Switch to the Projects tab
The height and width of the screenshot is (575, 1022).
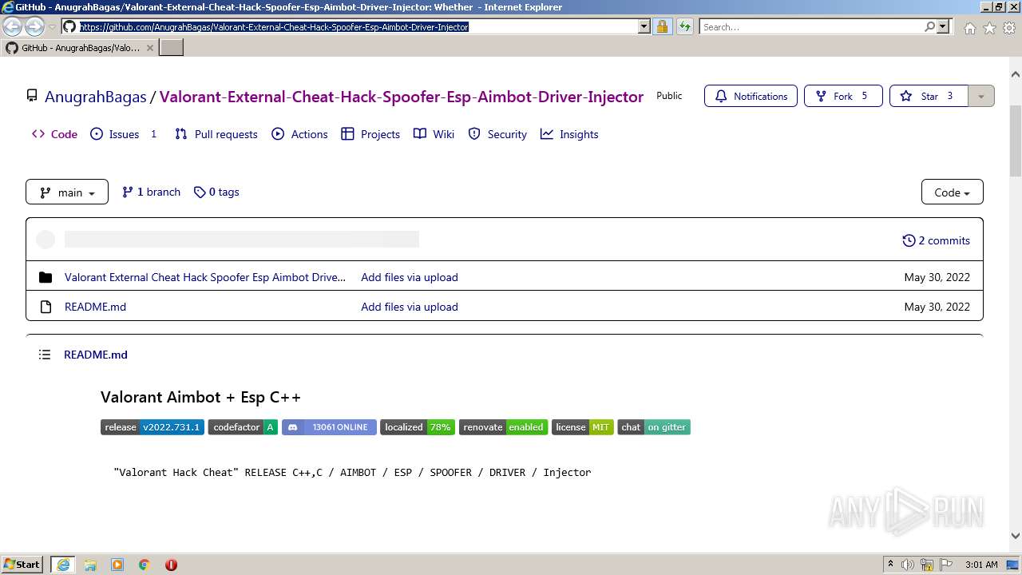[x=370, y=134]
